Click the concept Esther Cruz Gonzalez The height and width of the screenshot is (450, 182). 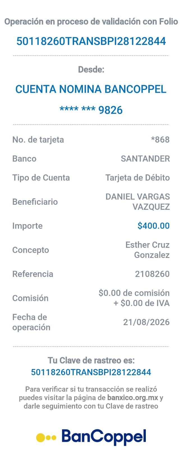coord(148,250)
